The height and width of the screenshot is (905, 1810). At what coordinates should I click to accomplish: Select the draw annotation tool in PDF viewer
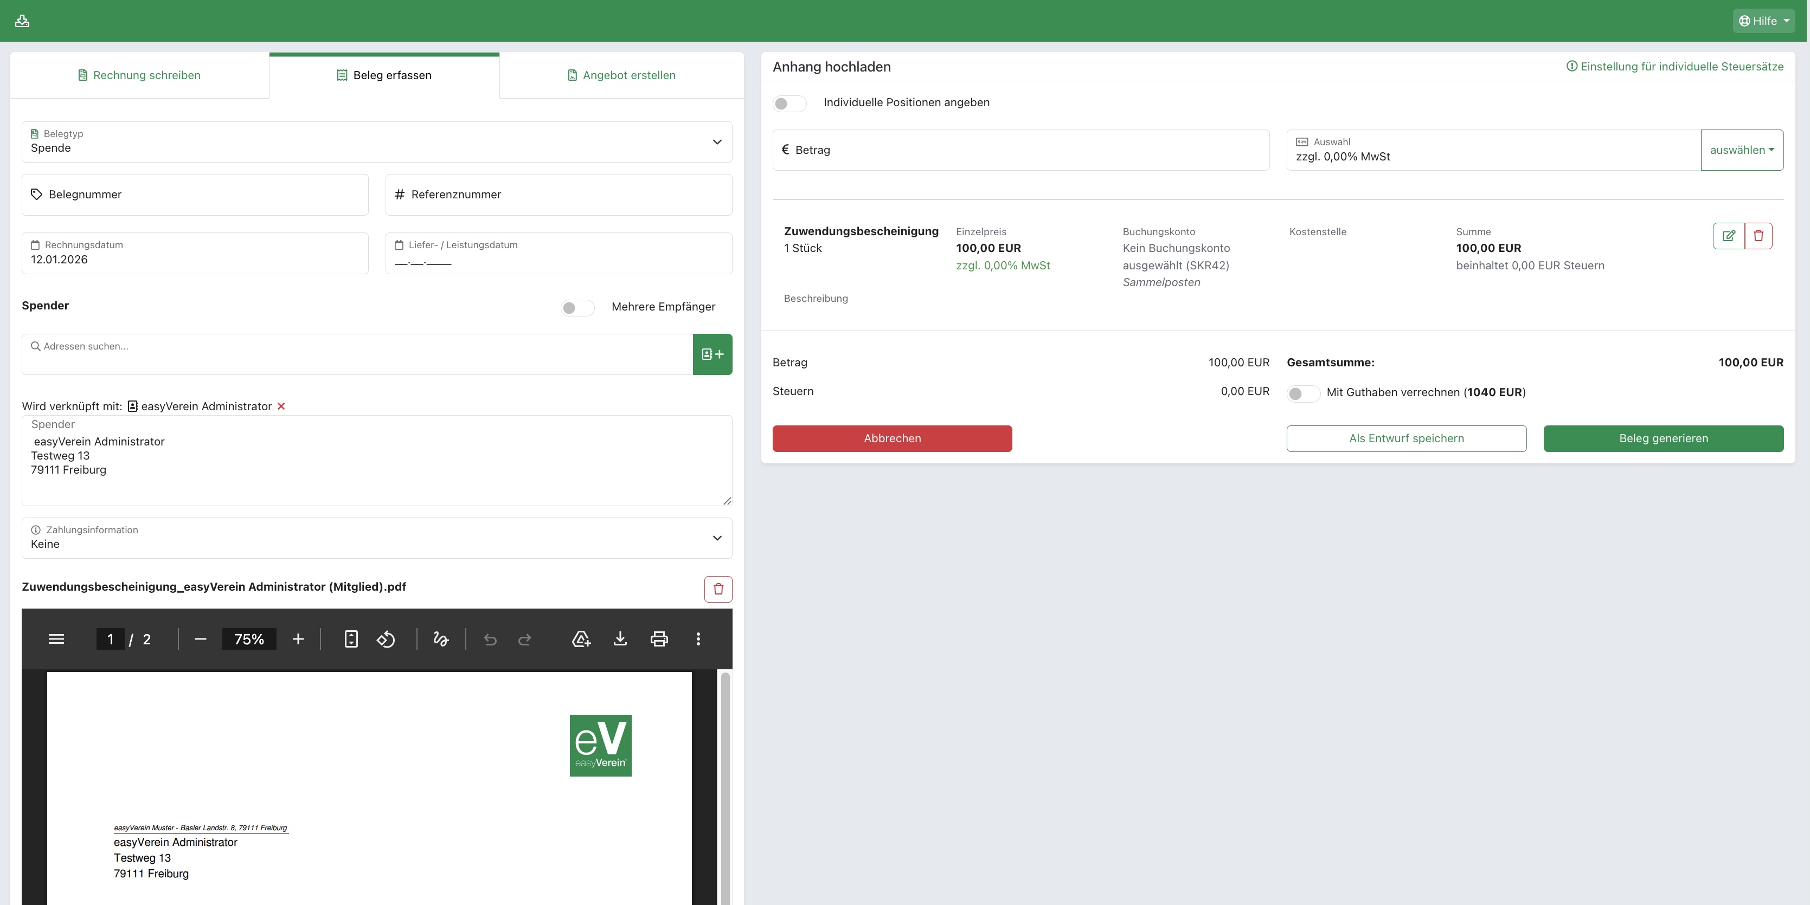pyautogui.click(x=440, y=639)
